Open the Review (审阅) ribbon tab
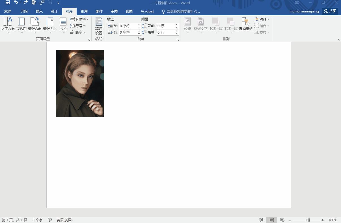 (x=114, y=11)
